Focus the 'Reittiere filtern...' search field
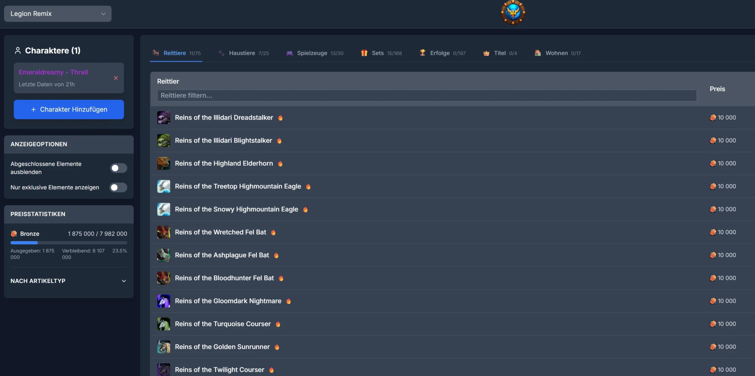This screenshot has height=376, width=755. pos(426,95)
